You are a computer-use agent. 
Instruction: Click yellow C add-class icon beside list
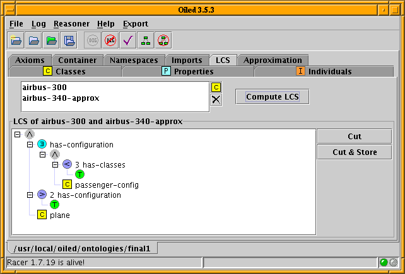tap(216, 88)
